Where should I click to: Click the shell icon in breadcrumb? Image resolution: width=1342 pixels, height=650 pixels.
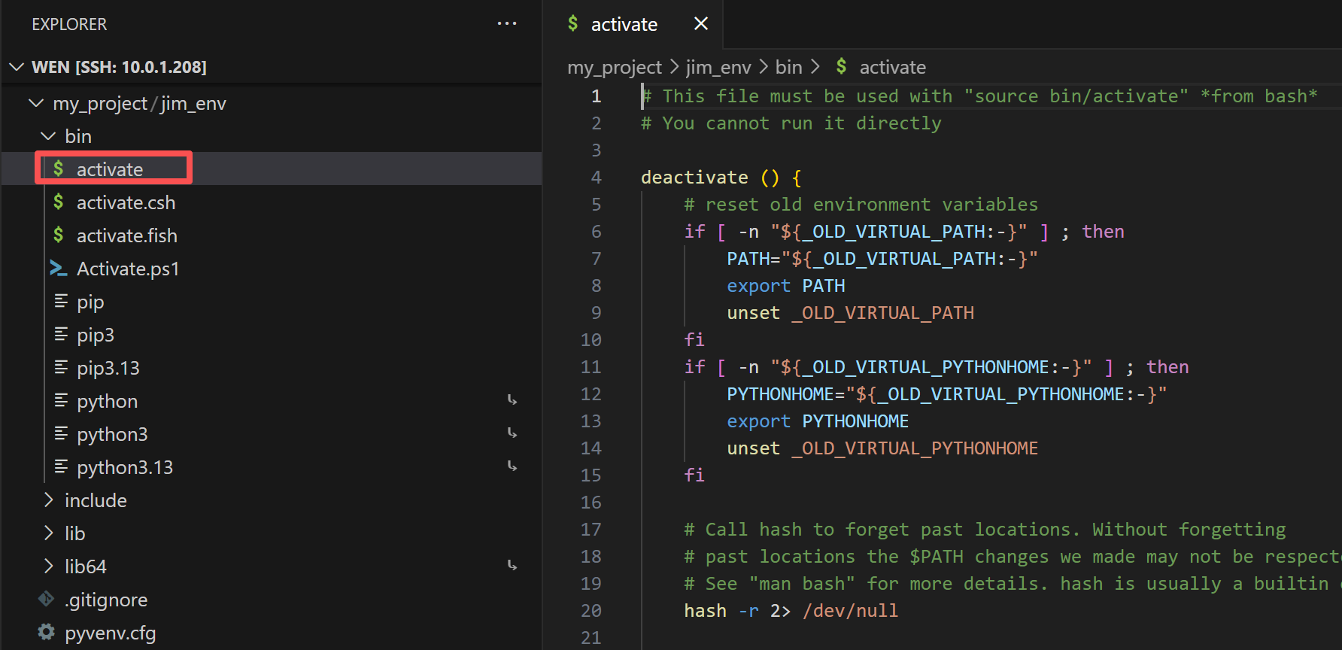pos(842,66)
